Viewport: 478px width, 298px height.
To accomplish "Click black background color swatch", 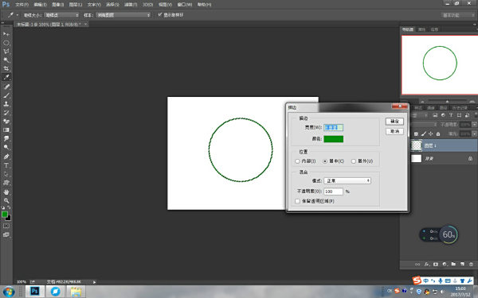I will [9, 218].
